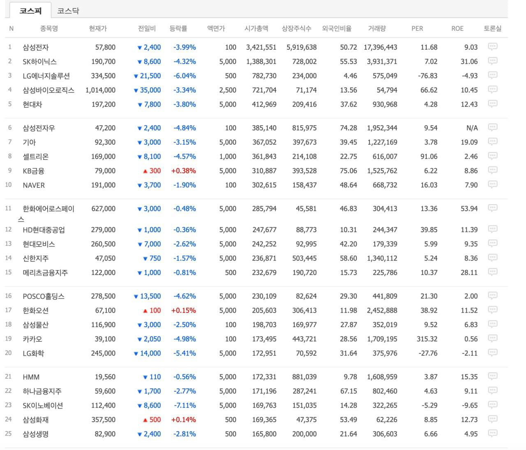The image size is (526, 450).
Task: Open discussion room icon for 삼성전자
Action: coord(492,46)
